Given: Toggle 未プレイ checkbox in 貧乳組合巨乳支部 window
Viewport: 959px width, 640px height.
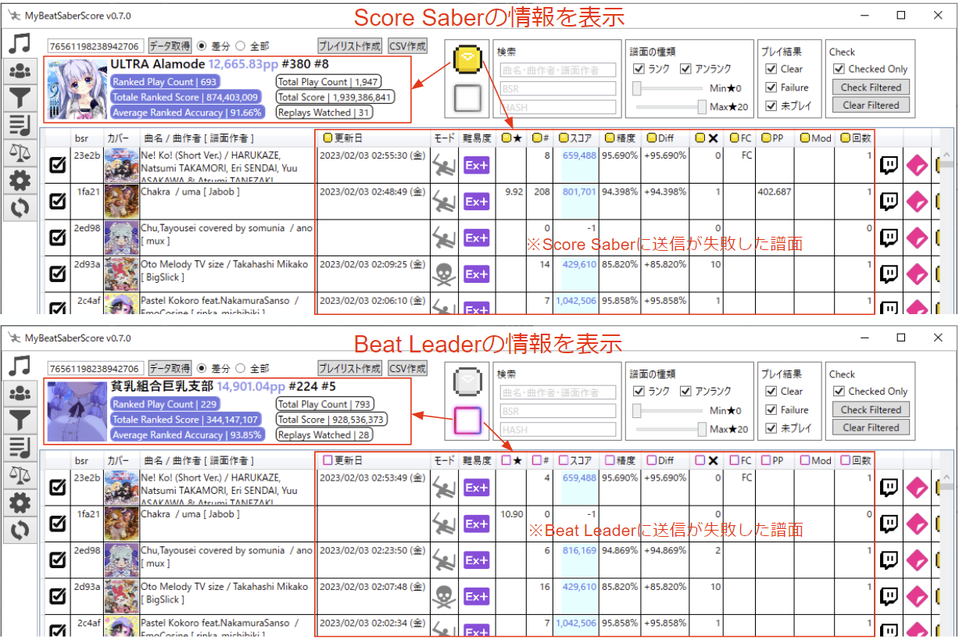Looking at the screenshot, I should [x=771, y=428].
